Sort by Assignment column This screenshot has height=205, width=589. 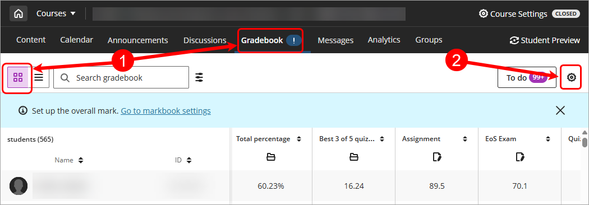pos(465,139)
